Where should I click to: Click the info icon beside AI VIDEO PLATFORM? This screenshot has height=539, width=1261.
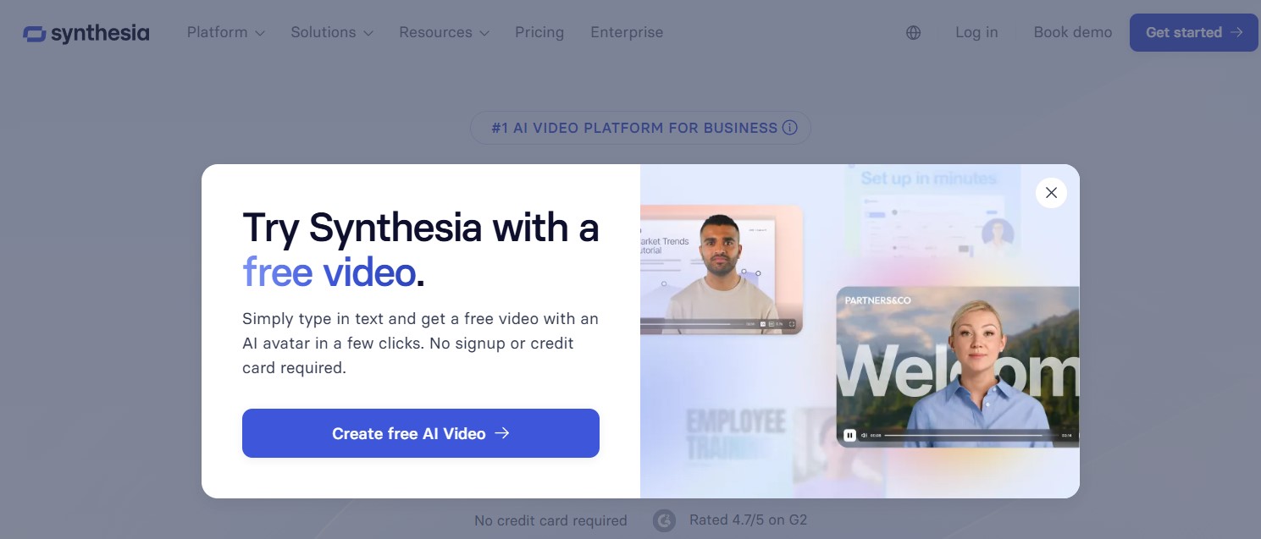pos(789,128)
